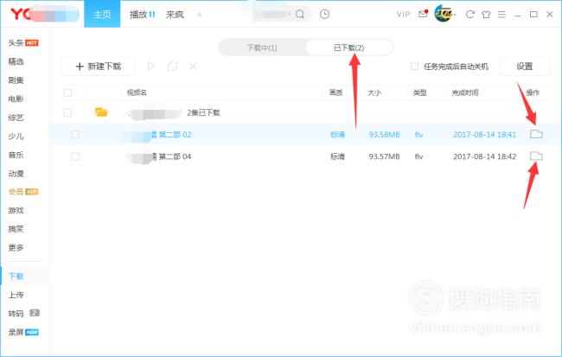Click the refresh icon in title bar
The image size is (562, 357).
click(469, 15)
